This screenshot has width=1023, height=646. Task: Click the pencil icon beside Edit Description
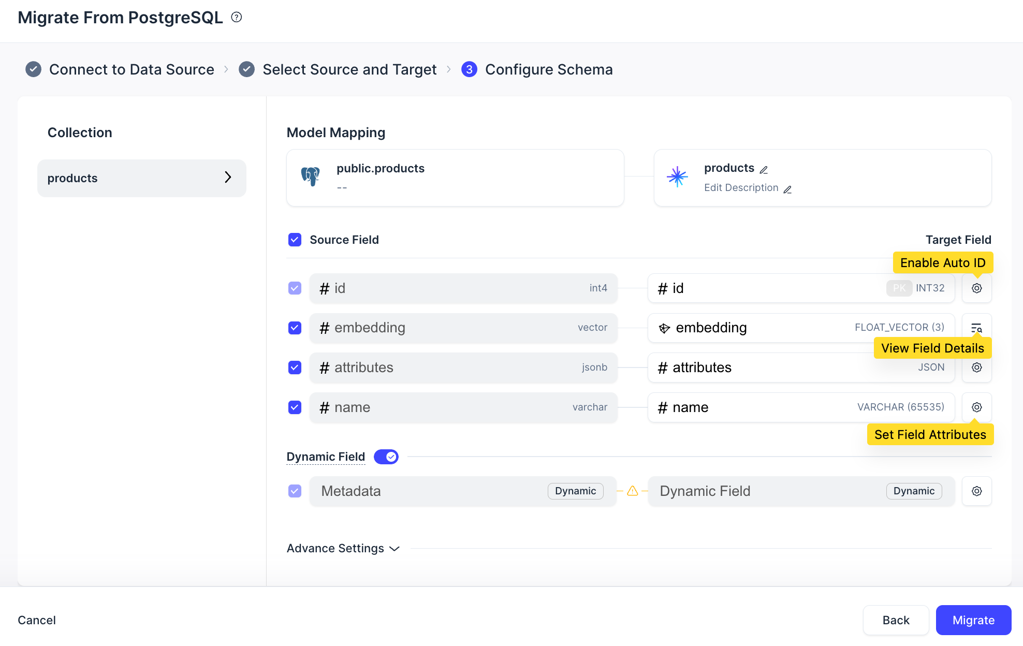point(787,189)
